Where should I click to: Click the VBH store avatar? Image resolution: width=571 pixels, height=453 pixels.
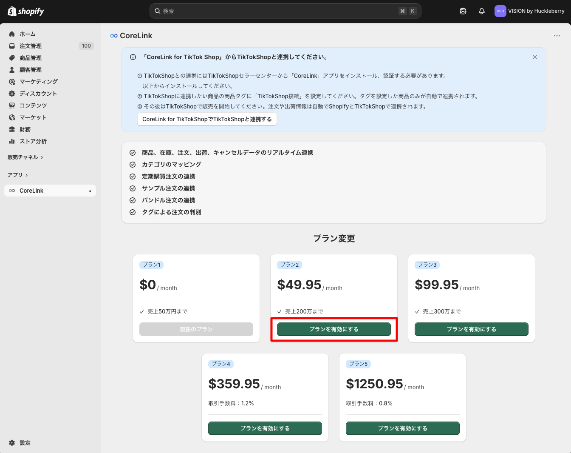point(500,11)
